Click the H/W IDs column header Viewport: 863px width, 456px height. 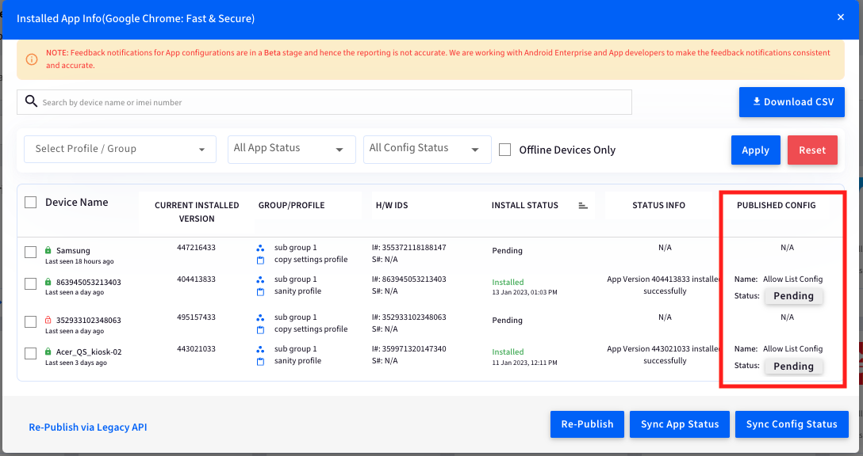click(x=392, y=205)
